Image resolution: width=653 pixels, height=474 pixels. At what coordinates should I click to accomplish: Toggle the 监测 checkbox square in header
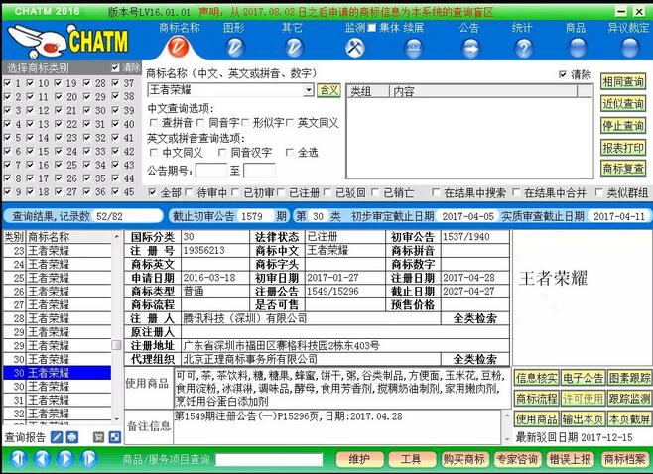click(x=371, y=28)
